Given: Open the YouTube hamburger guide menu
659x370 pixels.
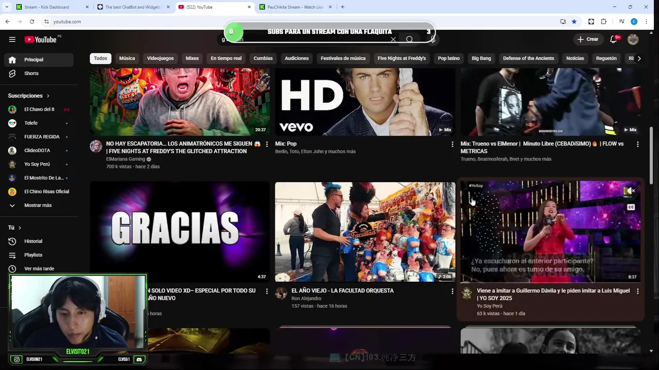Looking at the screenshot, I should [x=12, y=40].
